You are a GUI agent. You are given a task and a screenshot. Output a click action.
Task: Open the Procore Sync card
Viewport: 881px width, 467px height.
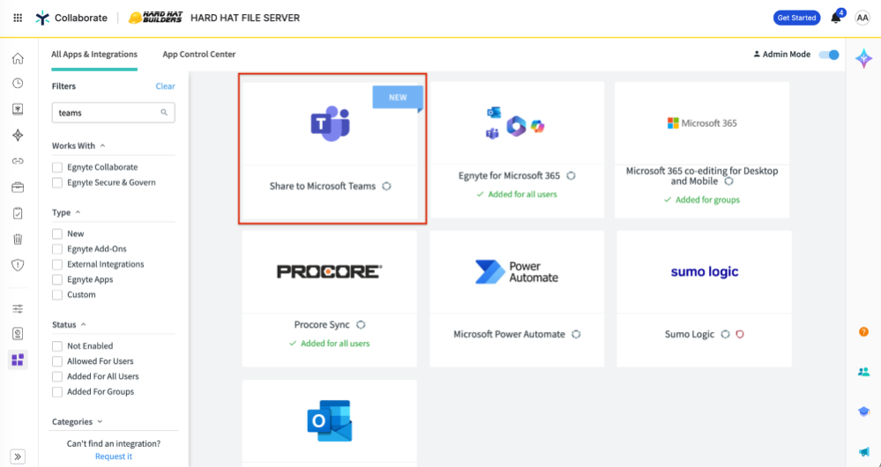pos(330,299)
